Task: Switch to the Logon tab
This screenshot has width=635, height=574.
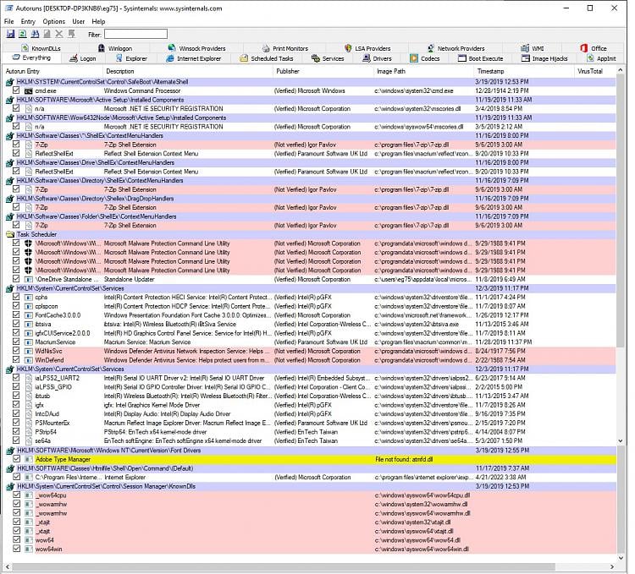Action: click(x=83, y=58)
